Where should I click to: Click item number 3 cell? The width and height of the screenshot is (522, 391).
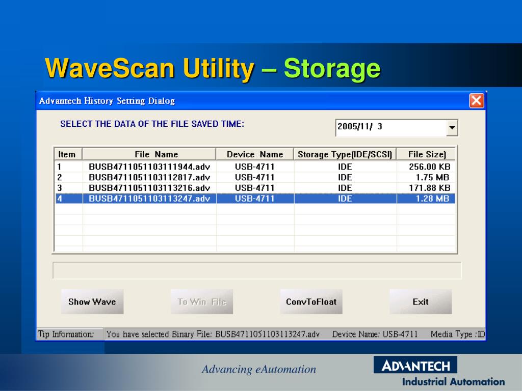click(69, 188)
